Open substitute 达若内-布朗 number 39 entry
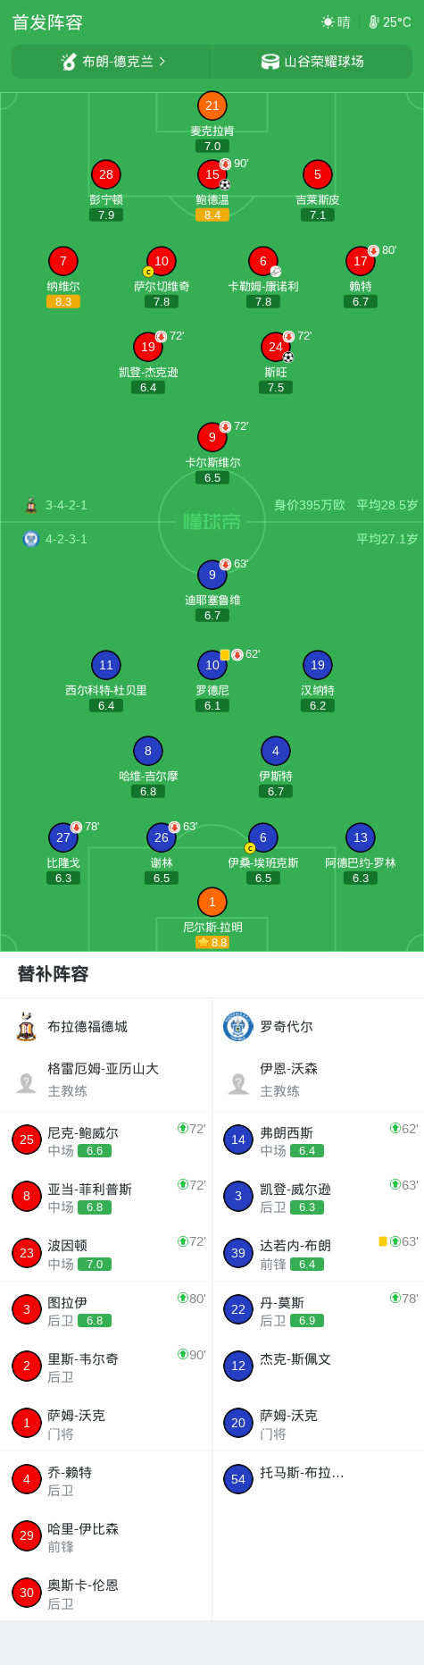This screenshot has height=1665, width=424. pos(318,1253)
